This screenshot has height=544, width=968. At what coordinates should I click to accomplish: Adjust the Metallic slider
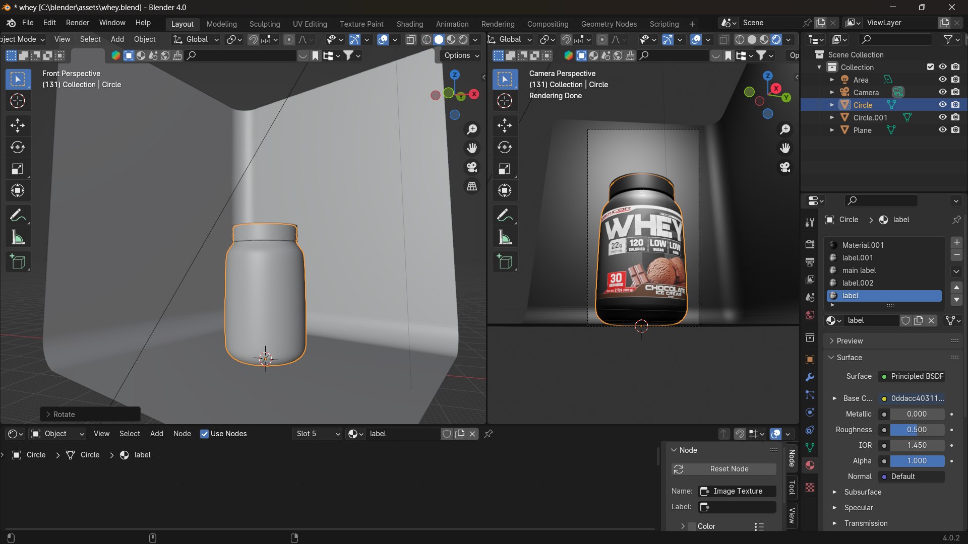[917, 414]
